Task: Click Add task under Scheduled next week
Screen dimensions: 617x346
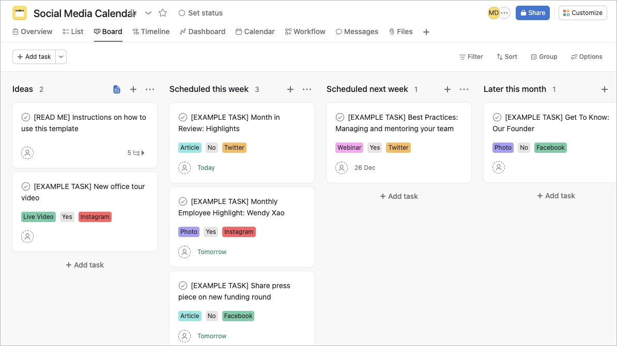Action: [x=399, y=196]
